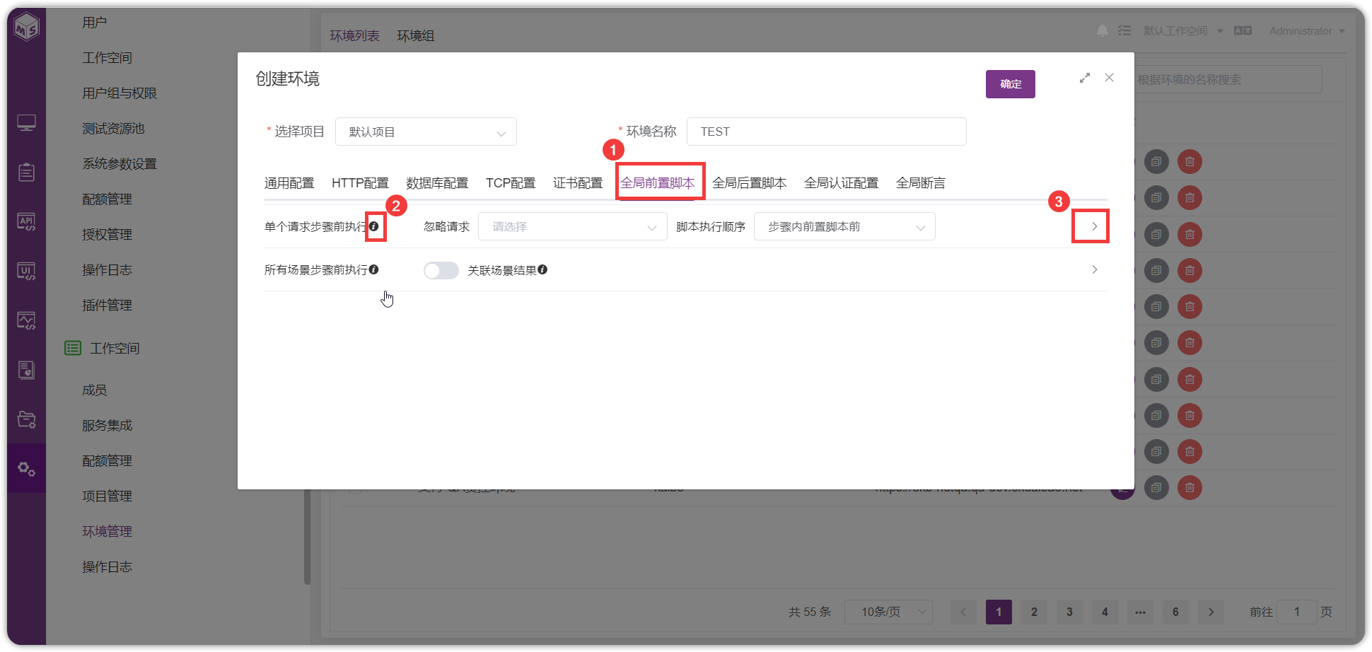
Task: Click the language switch icon
Action: point(1243,30)
